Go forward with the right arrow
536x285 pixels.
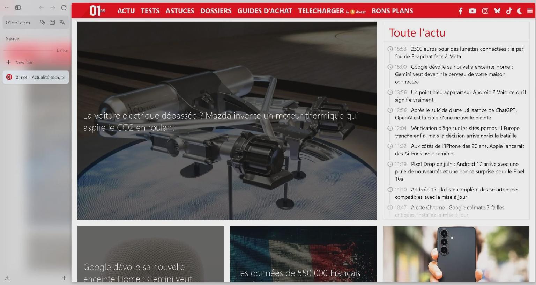click(53, 8)
